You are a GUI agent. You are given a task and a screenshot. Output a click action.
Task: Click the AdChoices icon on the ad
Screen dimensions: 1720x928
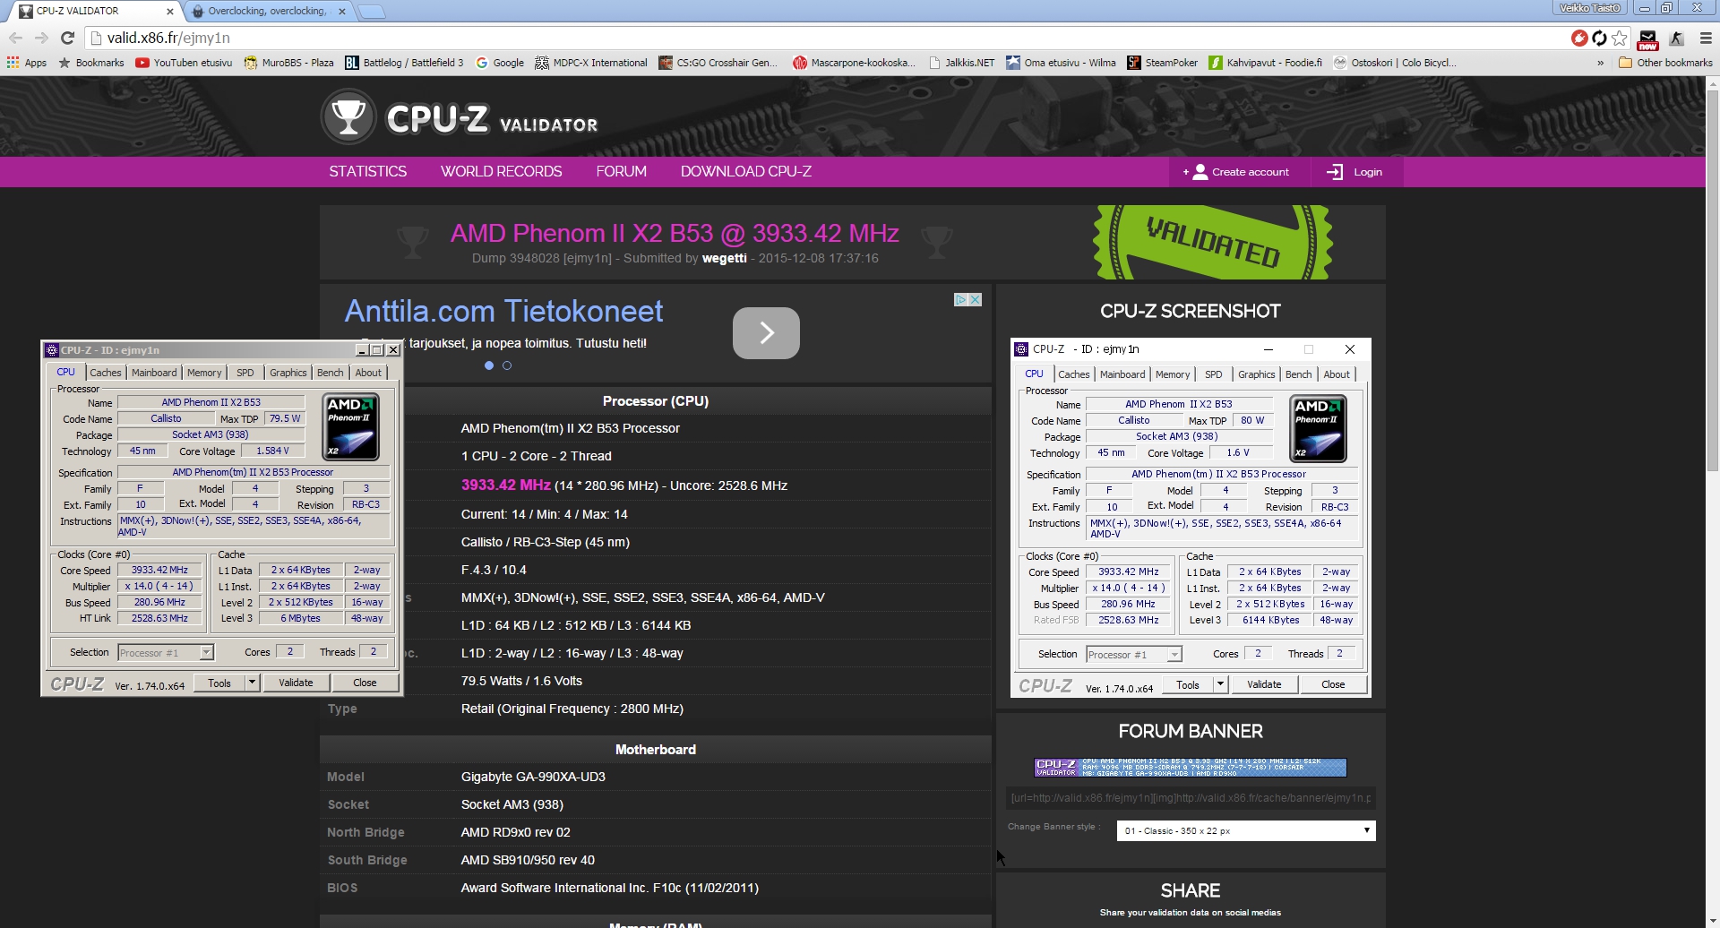[x=960, y=300]
